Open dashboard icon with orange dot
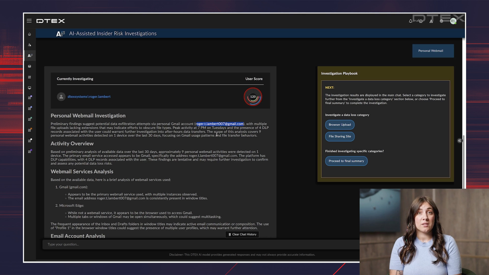The width and height of the screenshot is (489, 275). [30, 130]
